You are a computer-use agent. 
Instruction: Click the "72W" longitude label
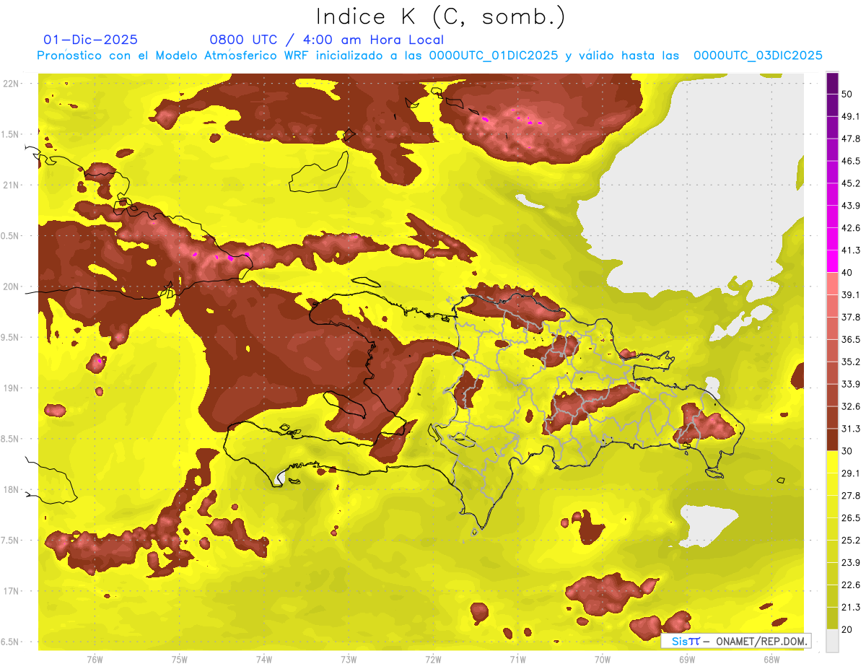click(434, 660)
